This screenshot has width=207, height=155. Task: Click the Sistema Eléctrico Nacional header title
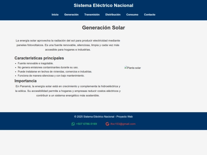coord(103,5)
